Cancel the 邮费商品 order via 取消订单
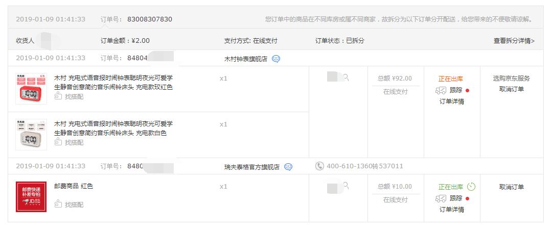This screenshot has height=231, width=552. [x=512, y=187]
